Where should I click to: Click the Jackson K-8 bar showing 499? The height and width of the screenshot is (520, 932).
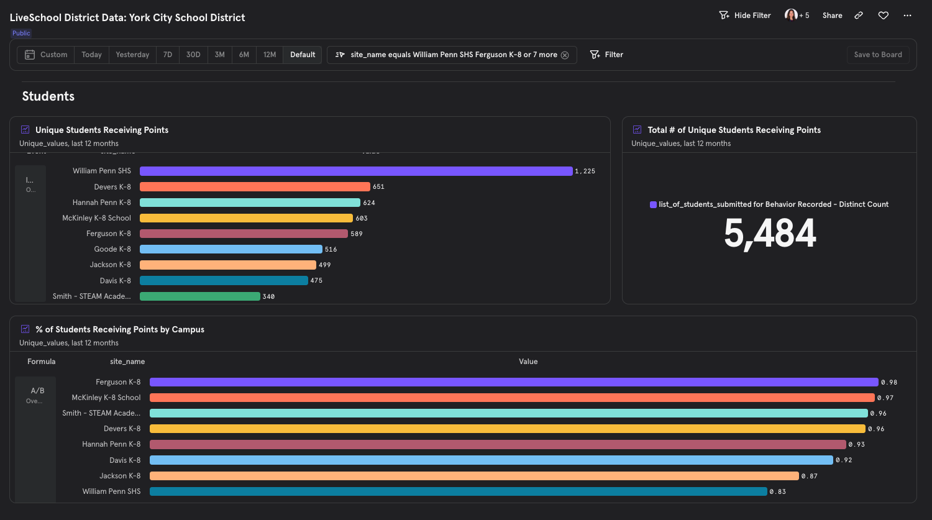228,265
